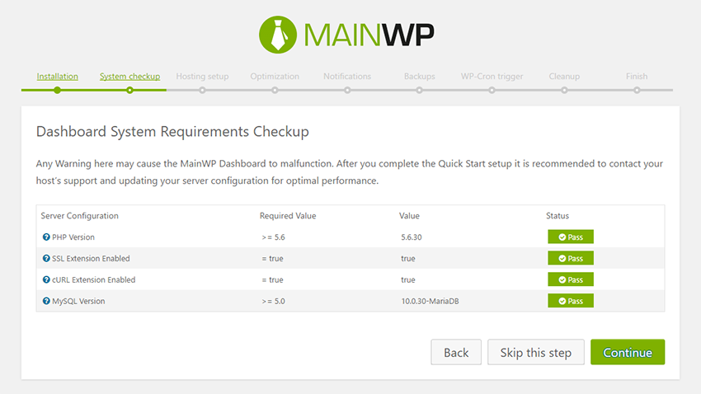Click progress dot under WP-Cron trigger
This screenshot has height=394, width=701.
(492, 90)
